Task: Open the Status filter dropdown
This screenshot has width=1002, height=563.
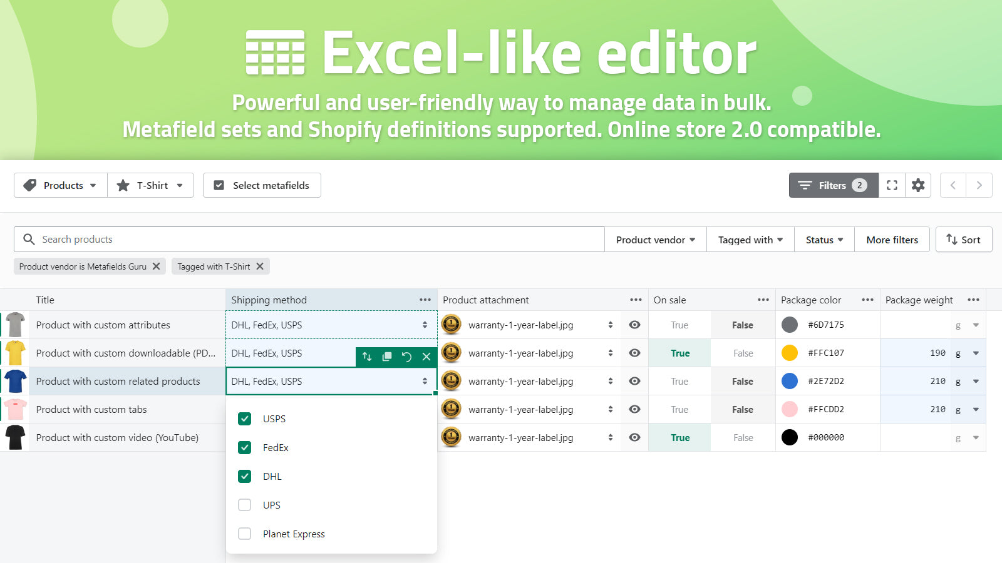Action: pos(823,239)
